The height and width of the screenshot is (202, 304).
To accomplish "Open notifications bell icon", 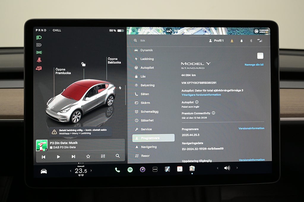I will coord(241,41).
